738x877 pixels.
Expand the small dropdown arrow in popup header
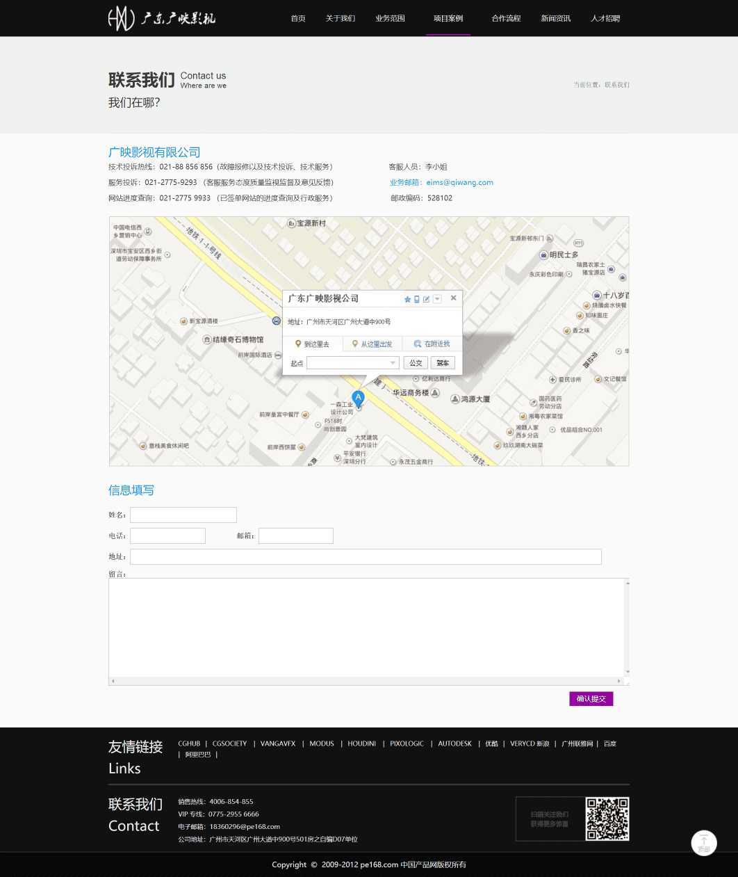coord(437,299)
